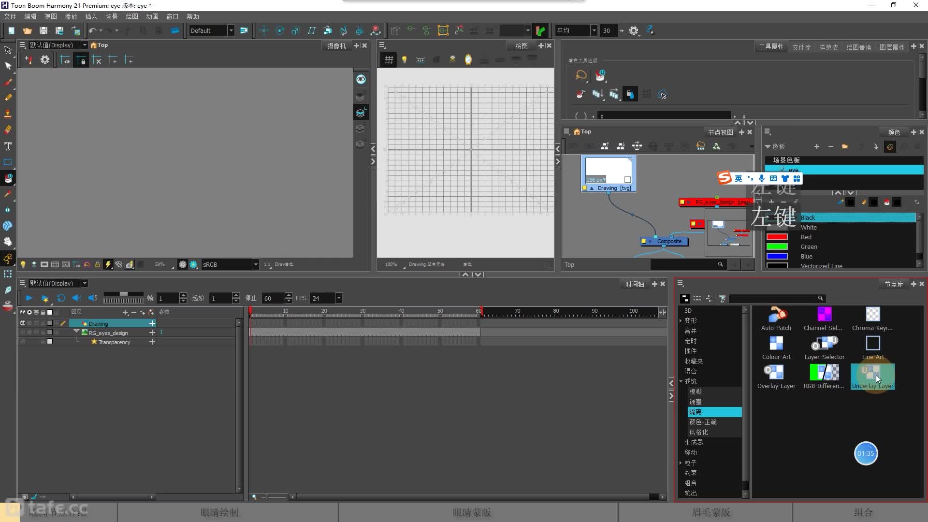Viewport: 928px width, 522px height.
Task: Select the Chroma-Keying node in library
Action: [x=872, y=319]
